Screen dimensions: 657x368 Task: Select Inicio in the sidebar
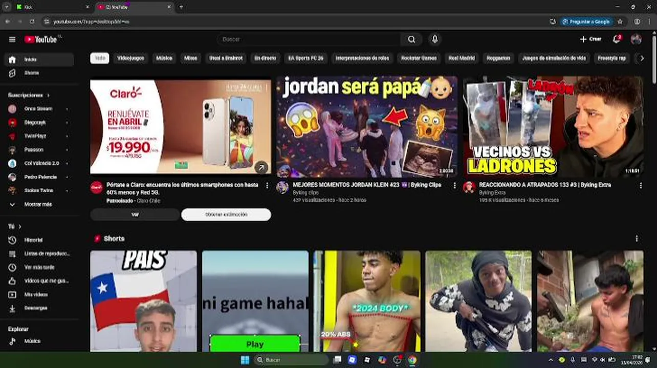pos(39,59)
